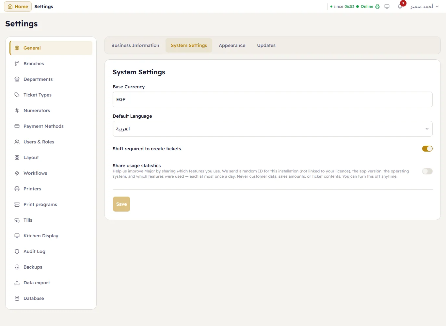Click the Share usage statistics label

tap(137, 166)
